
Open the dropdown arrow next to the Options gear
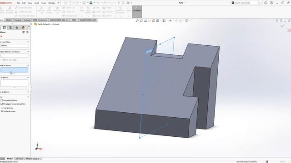[x=131, y=3]
